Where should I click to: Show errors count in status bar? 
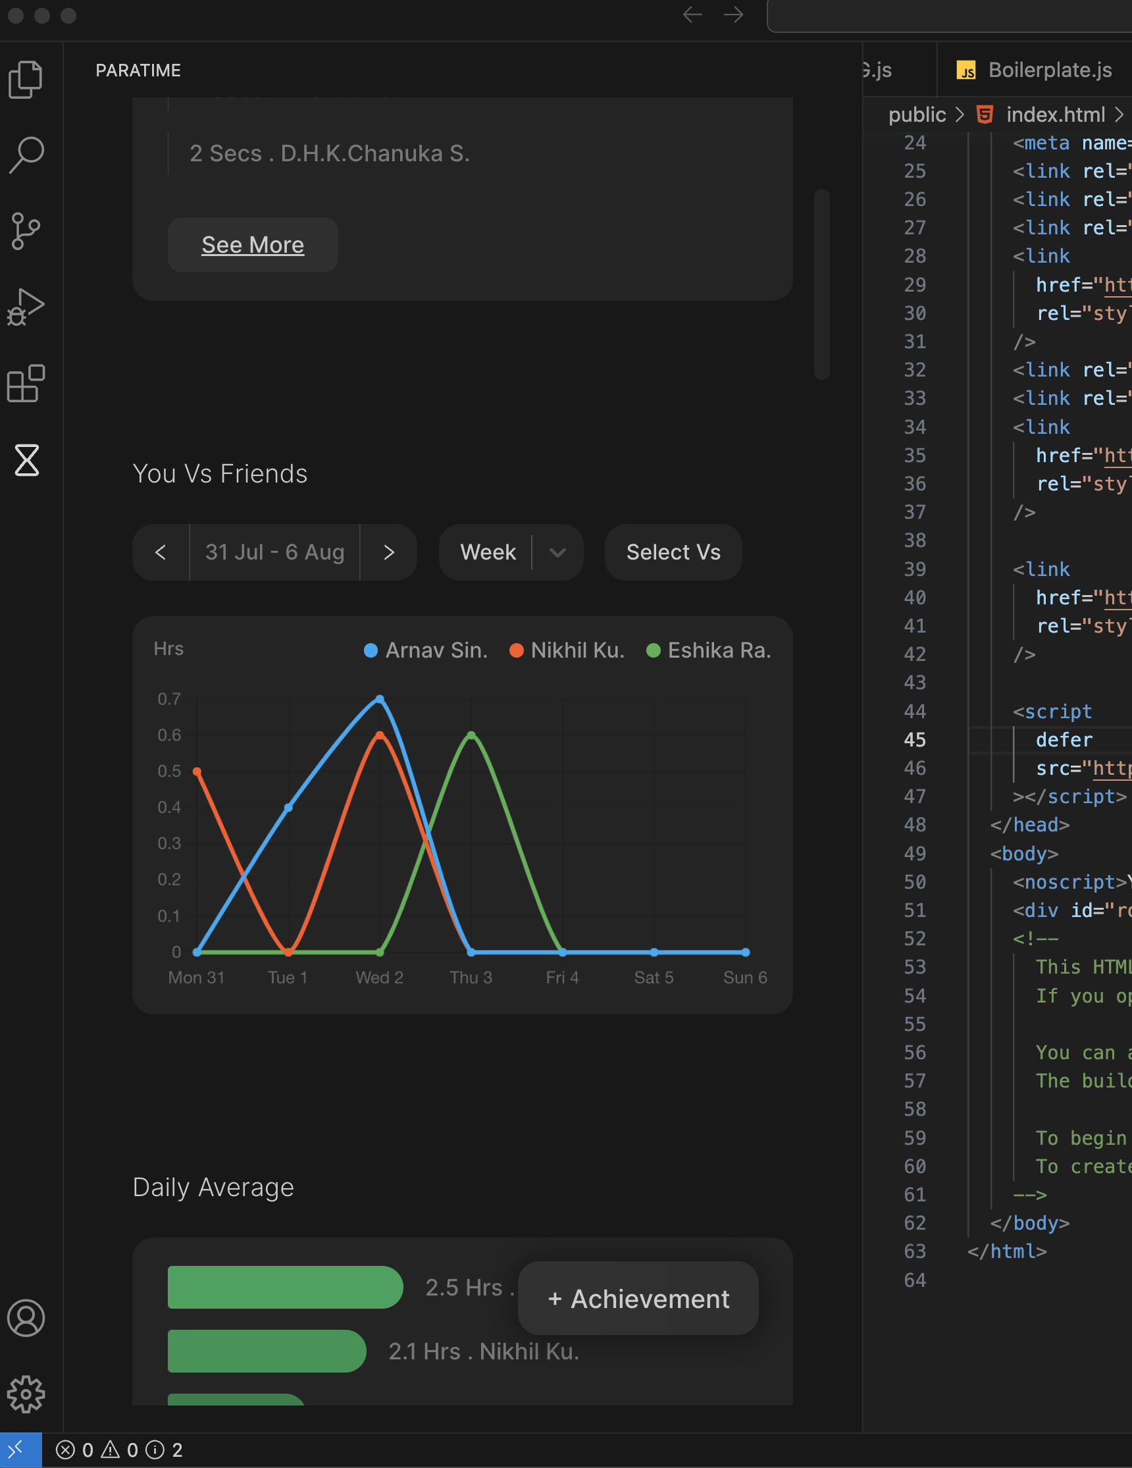point(74,1450)
